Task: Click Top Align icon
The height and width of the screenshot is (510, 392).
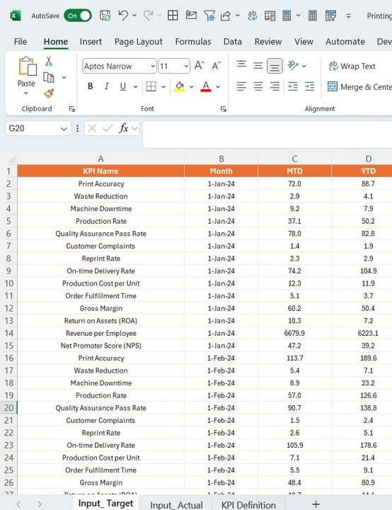Action: 241,64
